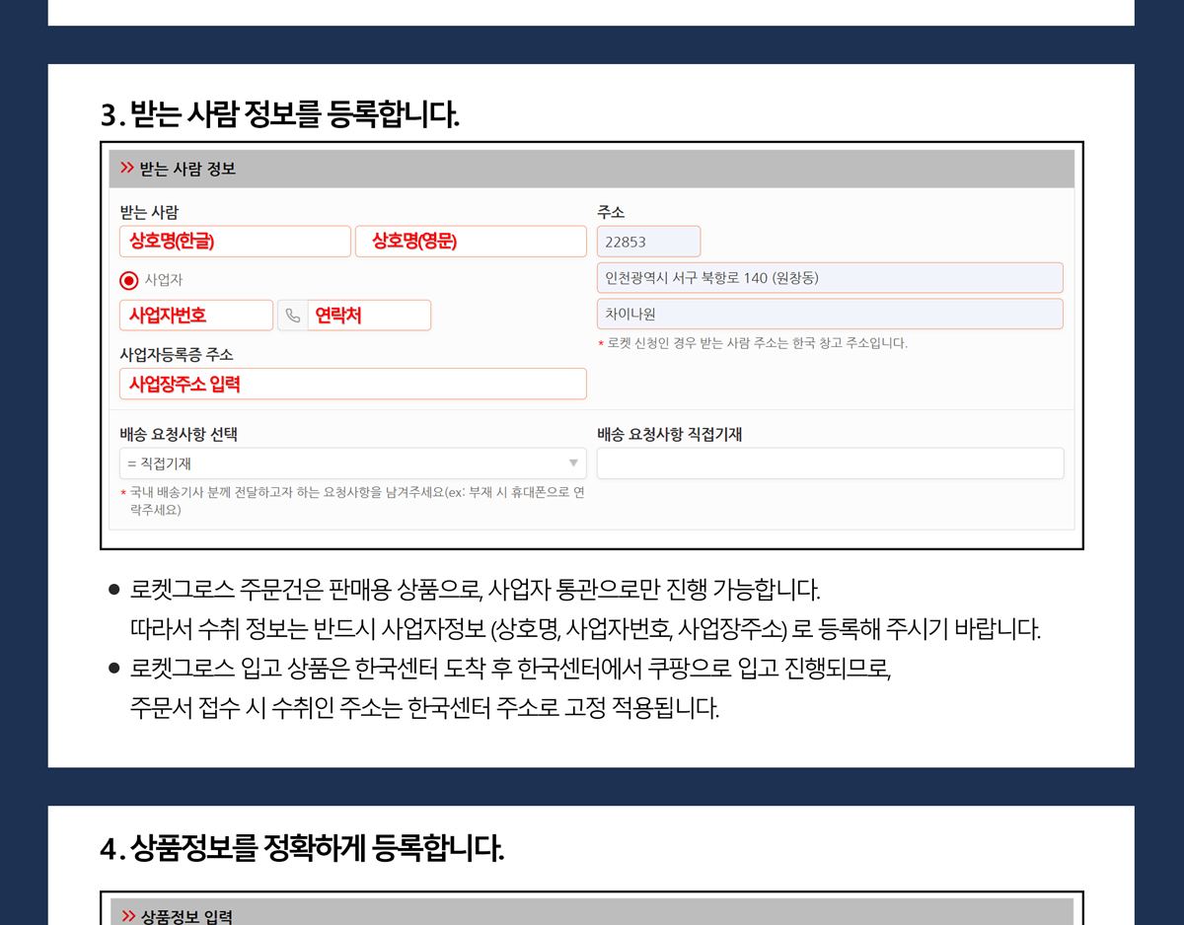Click the address field with 인천광역시 서구 북항로 140
This screenshot has width=1184, height=925.
[829, 278]
